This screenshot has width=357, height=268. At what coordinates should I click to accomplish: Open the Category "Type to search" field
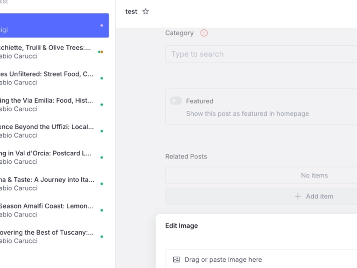[261, 54]
